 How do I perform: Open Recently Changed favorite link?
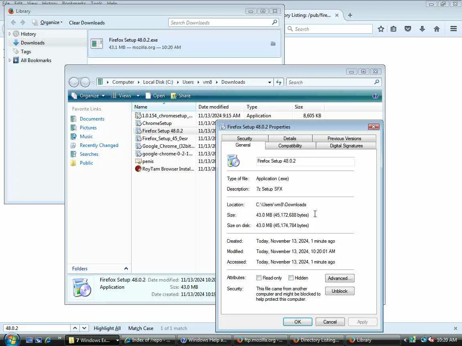[x=99, y=145]
